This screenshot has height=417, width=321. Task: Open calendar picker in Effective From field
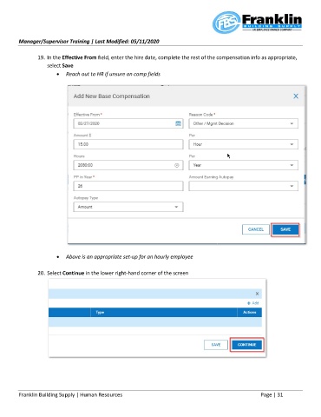(178, 123)
